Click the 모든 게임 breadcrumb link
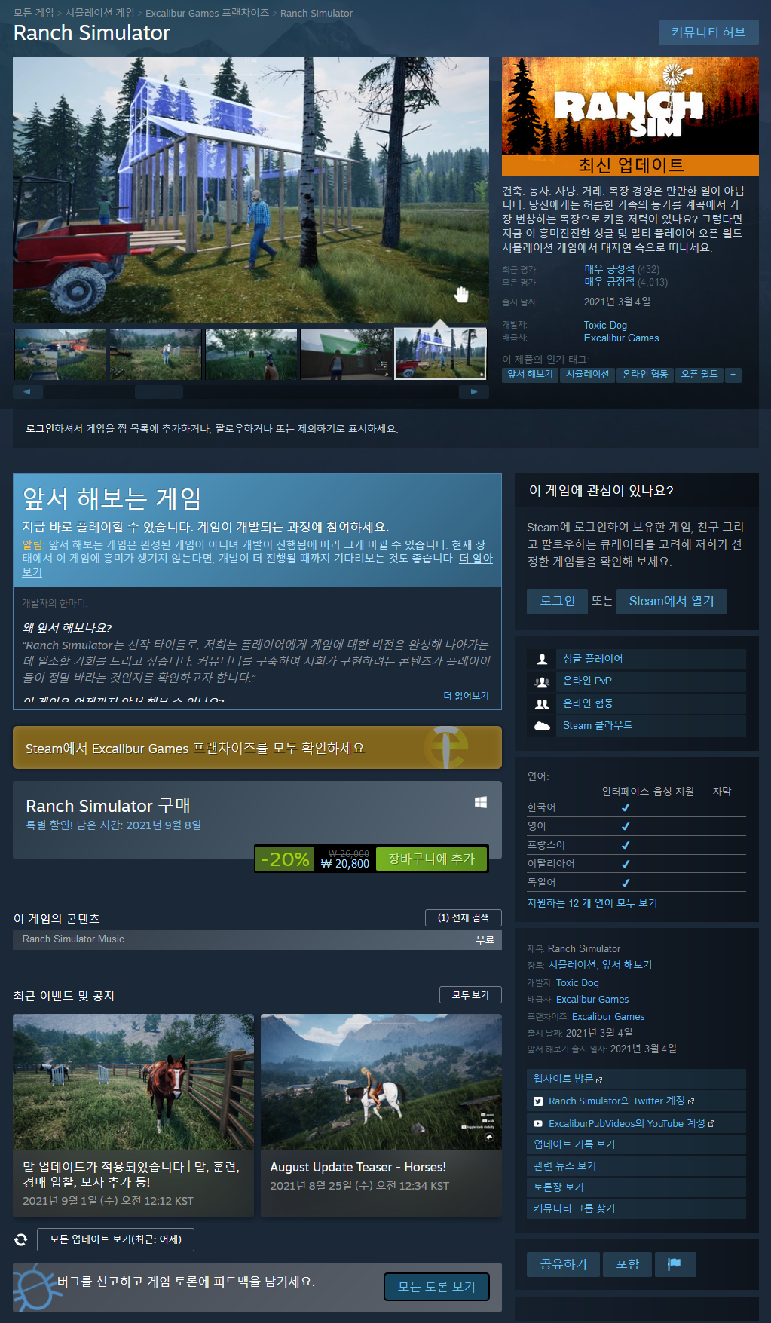 coord(34,13)
